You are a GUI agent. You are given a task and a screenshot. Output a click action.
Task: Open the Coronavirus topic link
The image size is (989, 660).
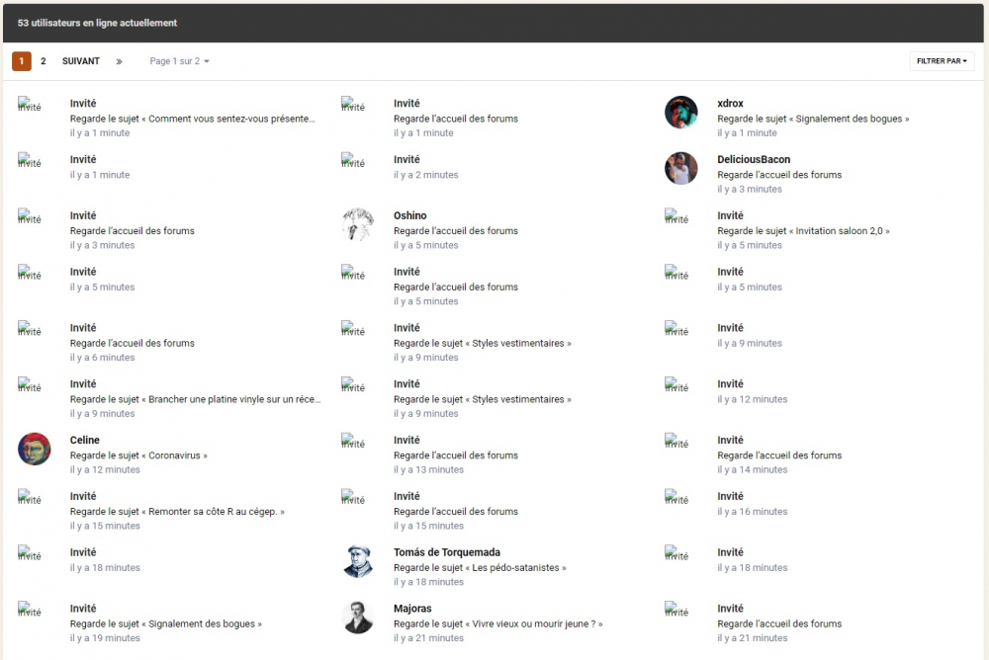(177, 455)
